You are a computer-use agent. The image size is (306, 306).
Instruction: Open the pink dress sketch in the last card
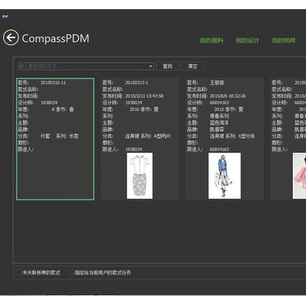300,176
